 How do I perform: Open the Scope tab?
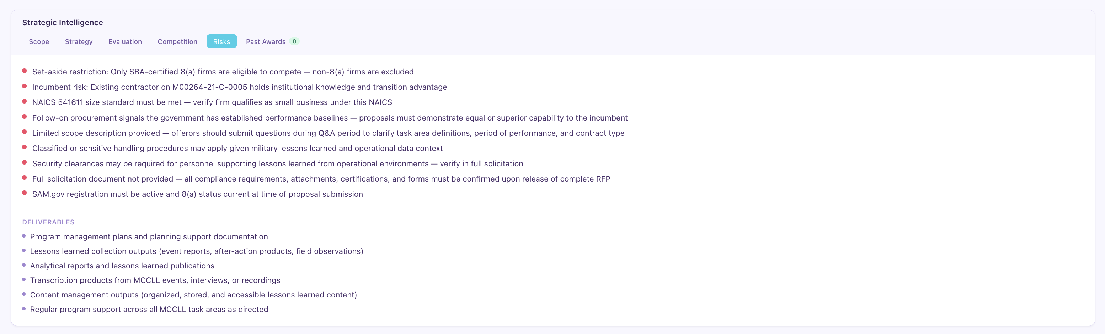(39, 41)
